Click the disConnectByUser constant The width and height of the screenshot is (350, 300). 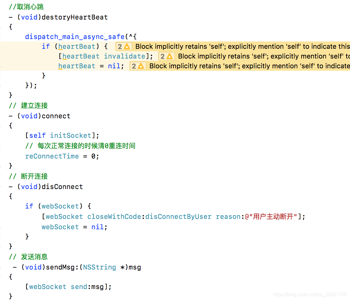point(178,216)
